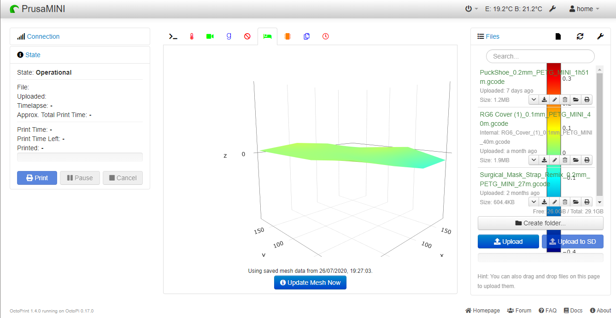616x318 pixels.
Task: Click the new file icon in Files header
Action: tap(558, 36)
